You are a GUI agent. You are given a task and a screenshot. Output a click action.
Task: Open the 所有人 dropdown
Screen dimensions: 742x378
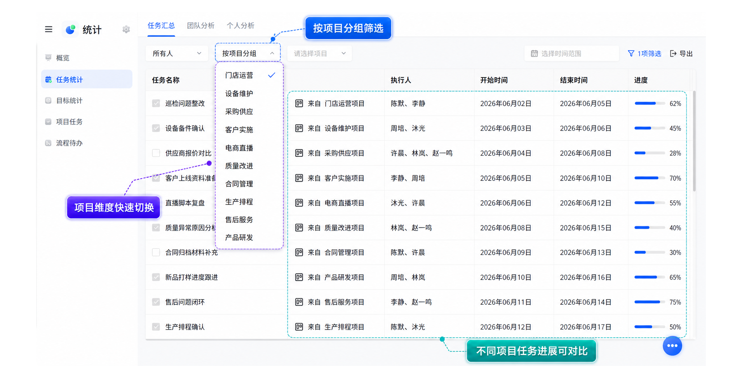(x=177, y=54)
